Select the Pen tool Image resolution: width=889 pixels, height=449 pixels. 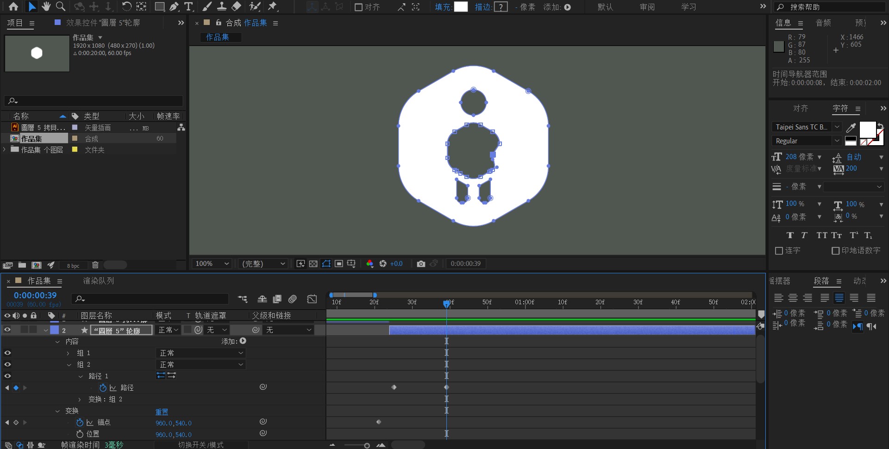tap(174, 6)
